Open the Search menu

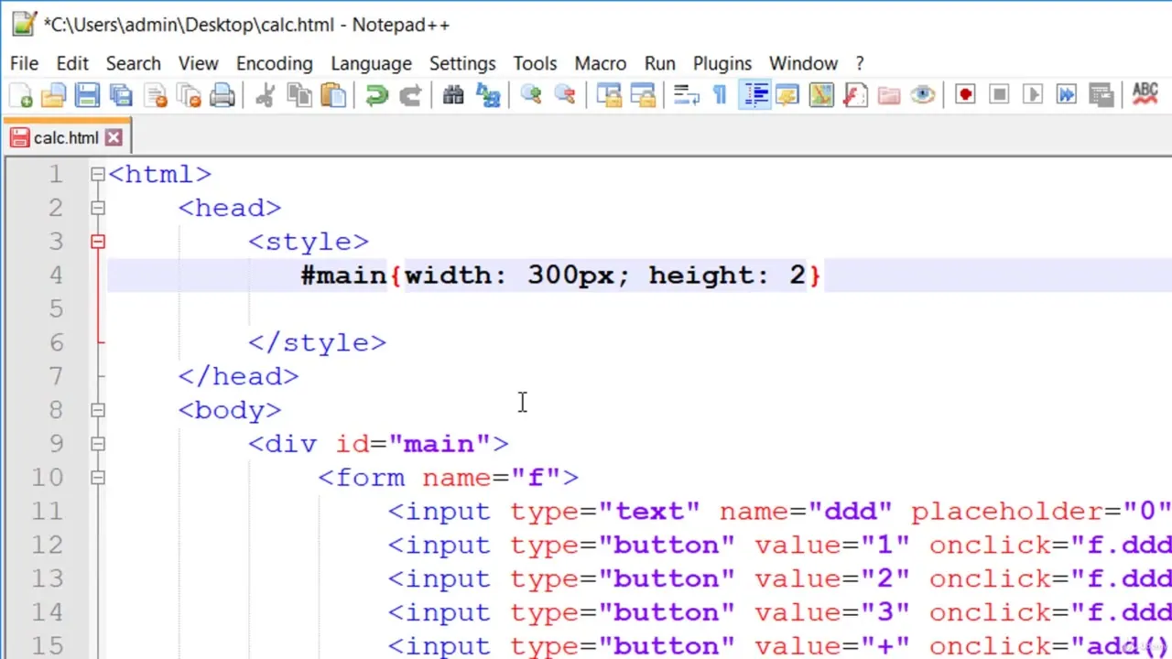[133, 63]
